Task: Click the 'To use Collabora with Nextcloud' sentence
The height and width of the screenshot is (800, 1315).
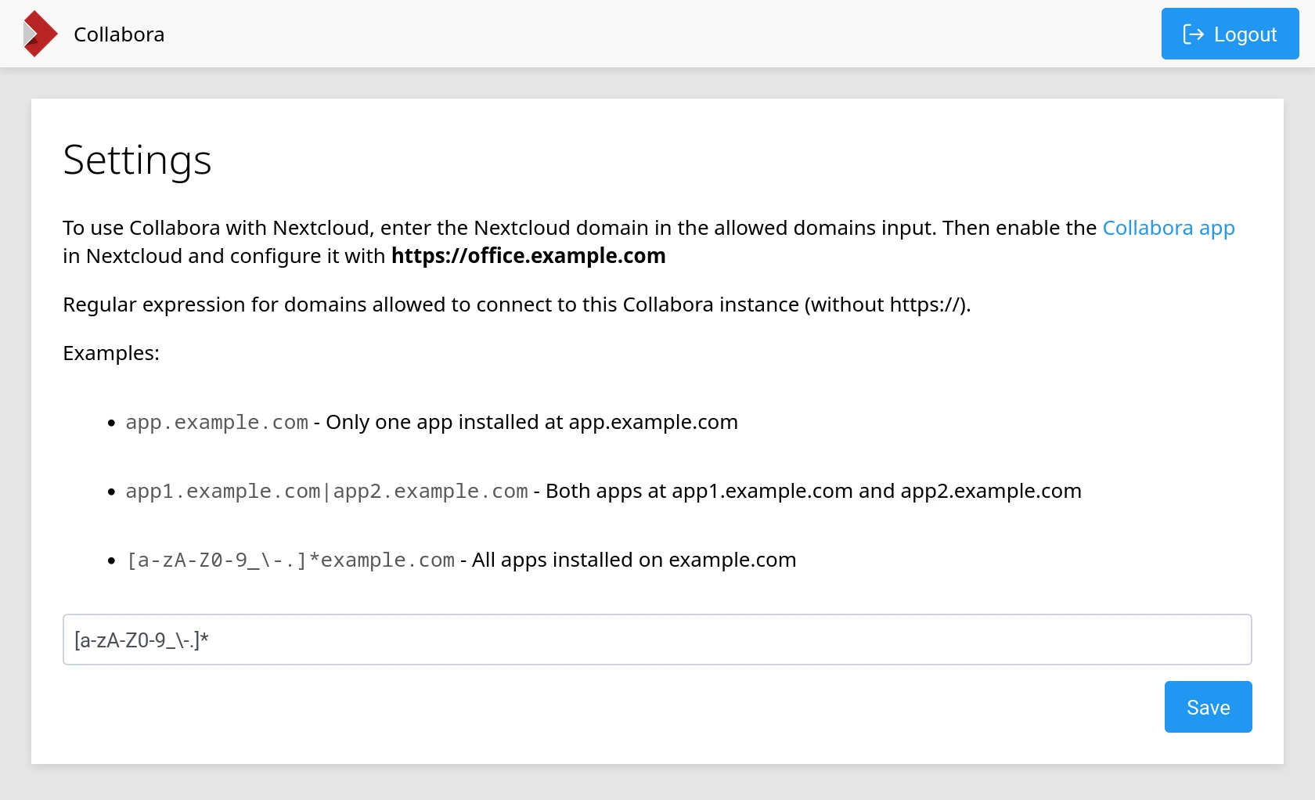Action: tap(579, 228)
